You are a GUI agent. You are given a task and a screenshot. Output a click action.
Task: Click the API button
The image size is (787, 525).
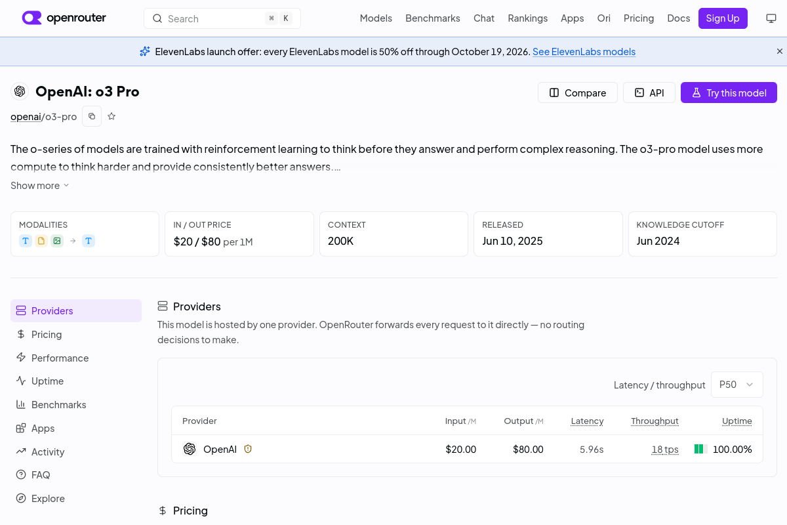point(649,93)
